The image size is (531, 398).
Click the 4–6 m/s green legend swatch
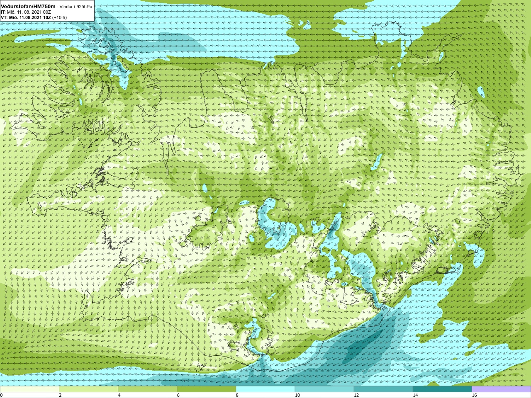click(x=147, y=389)
